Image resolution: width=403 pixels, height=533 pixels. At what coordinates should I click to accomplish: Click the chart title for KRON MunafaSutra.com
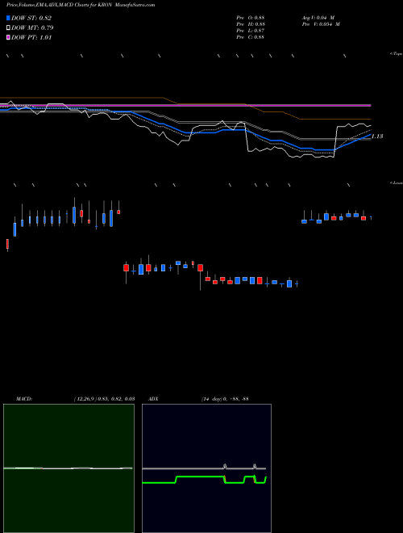(81, 5)
